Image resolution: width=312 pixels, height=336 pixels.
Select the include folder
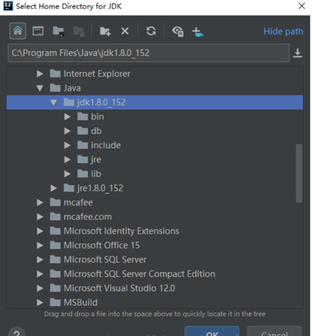pos(154,145)
